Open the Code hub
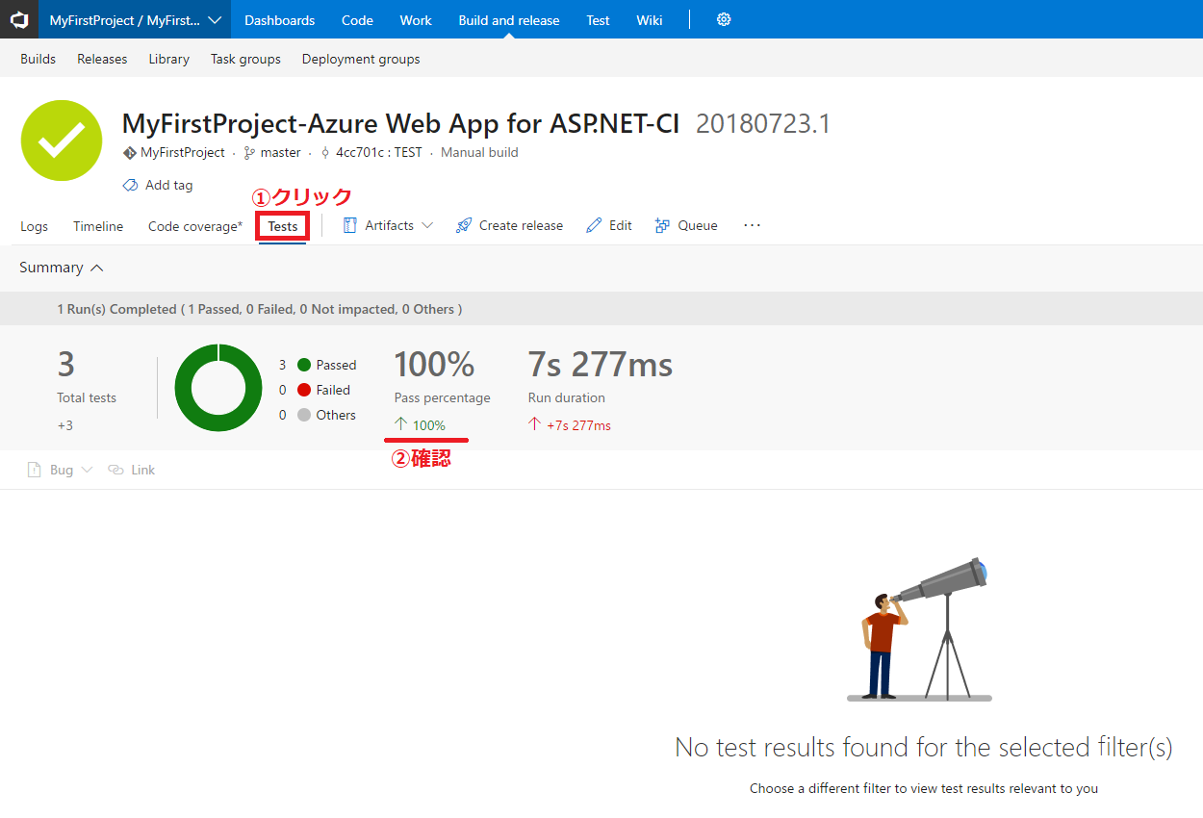 point(357,19)
